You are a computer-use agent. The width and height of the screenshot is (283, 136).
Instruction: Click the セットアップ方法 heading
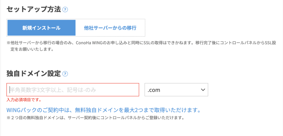click(x=33, y=9)
